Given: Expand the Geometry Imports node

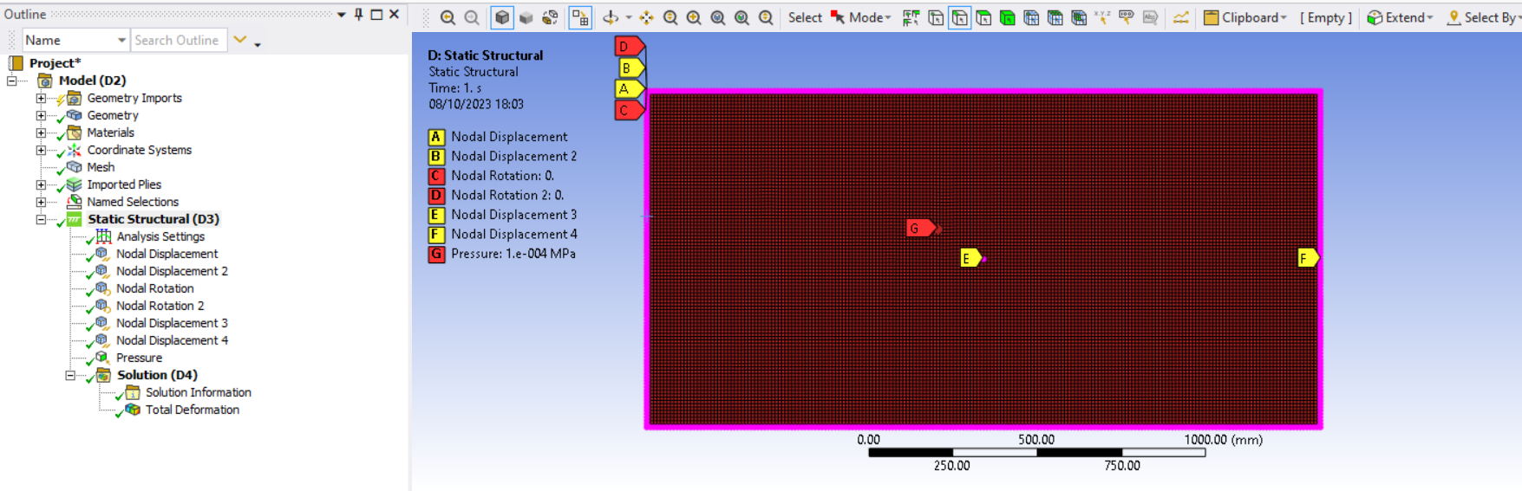Looking at the screenshot, I should tap(41, 98).
